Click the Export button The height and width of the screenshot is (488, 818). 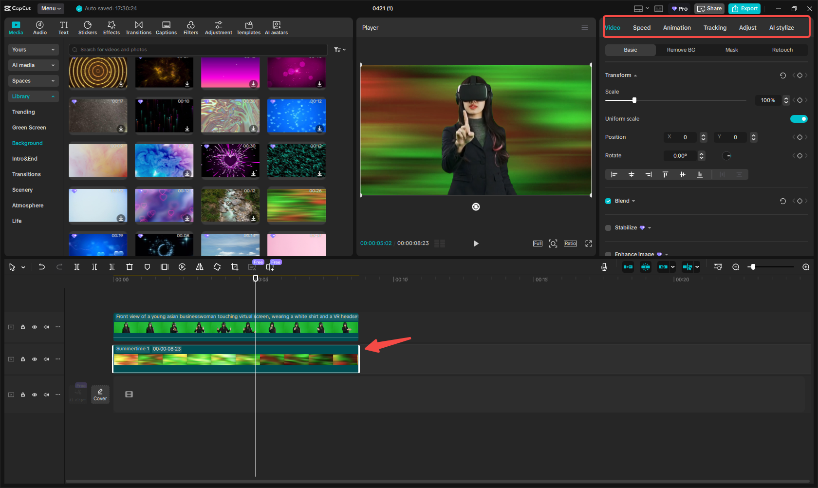pyautogui.click(x=744, y=8)
